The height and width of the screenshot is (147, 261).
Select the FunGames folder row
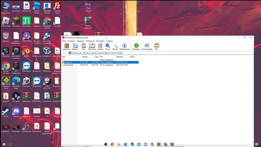(x=100, y=62)
